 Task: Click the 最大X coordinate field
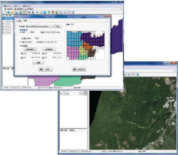55,53
